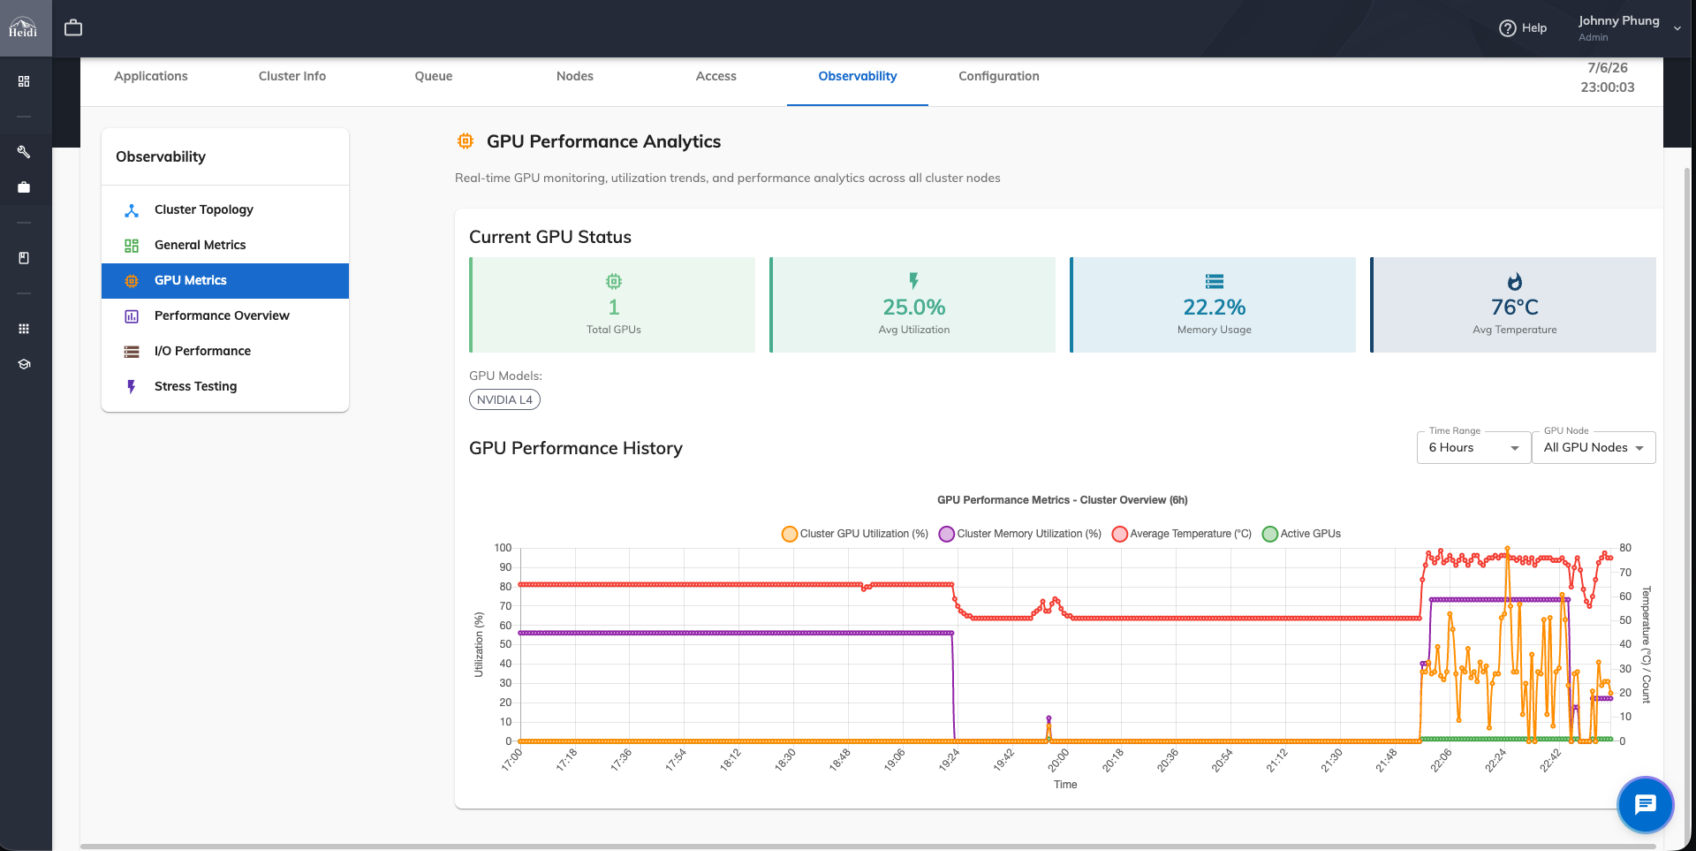Switch to the Queue tab
The image size is (1696, 851).
click(434, 76)
